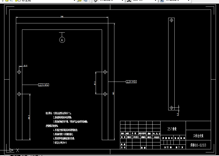Select technical requirement line 1
219x156 pixels.
pos(62,113)
